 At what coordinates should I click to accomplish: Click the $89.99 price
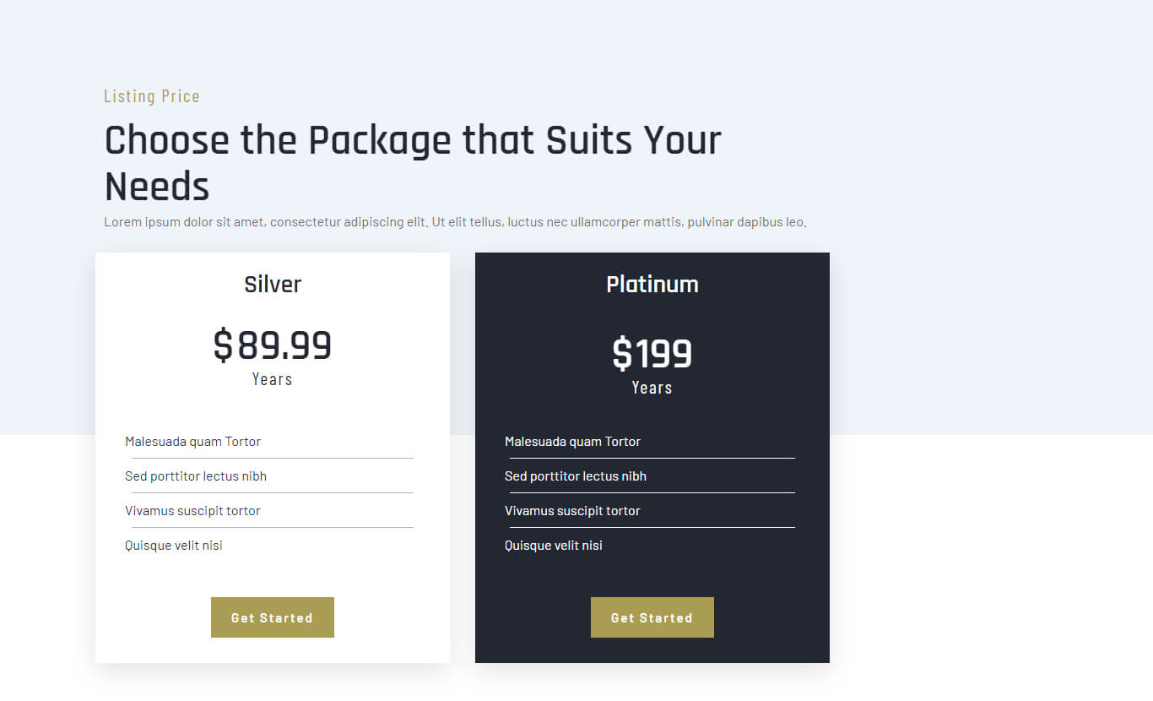[273, 345]
